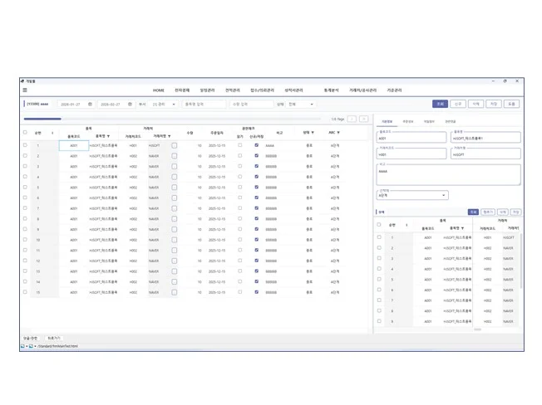The width and height of the screenshot is (542, 405).
Task: Click the 품목명 입력 search field
Action: [203, 105]
